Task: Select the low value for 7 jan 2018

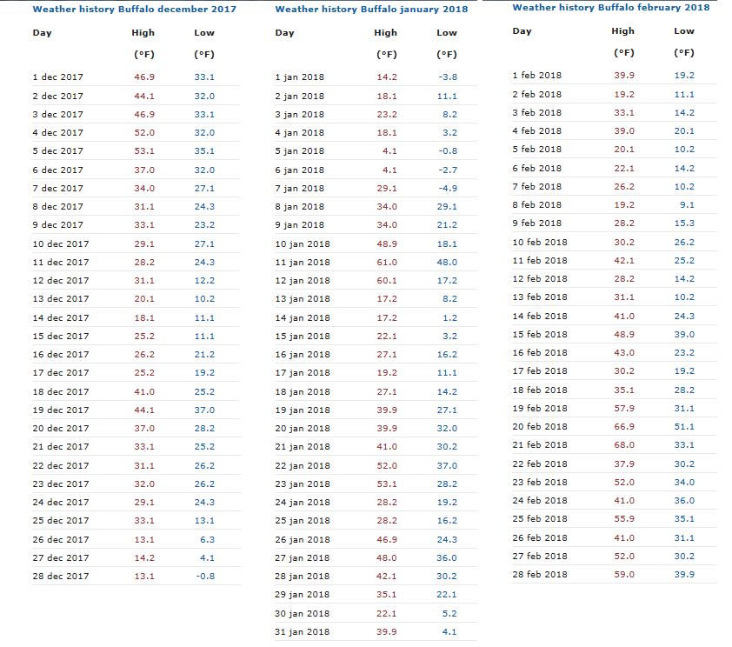Action: [x=448, y=188]
